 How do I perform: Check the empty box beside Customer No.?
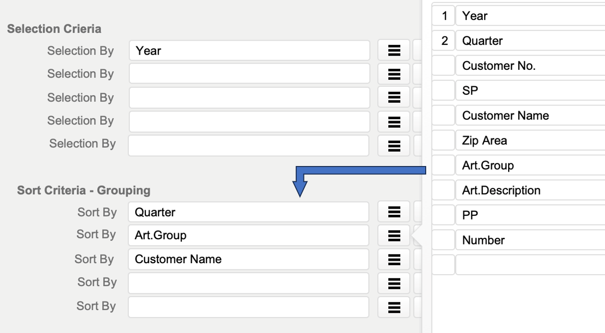443,66
